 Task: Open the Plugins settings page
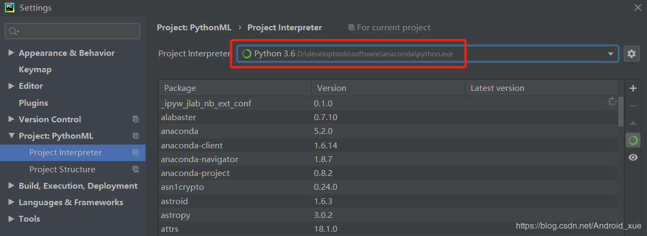33,103
